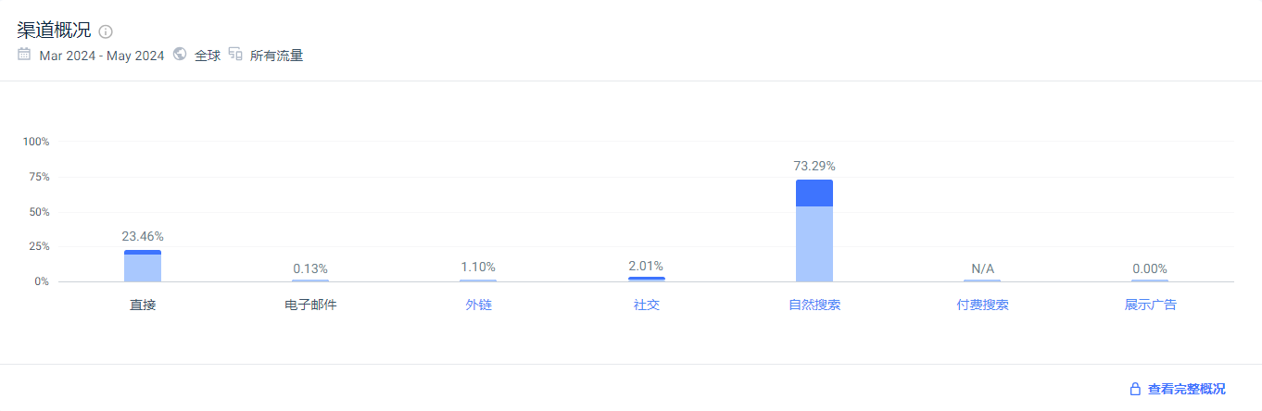Open the 外链 channel link
Image resolution: width=1262 pixels, height=411 pixels.
479,305
